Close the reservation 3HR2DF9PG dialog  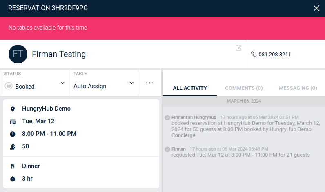point(316,8)
